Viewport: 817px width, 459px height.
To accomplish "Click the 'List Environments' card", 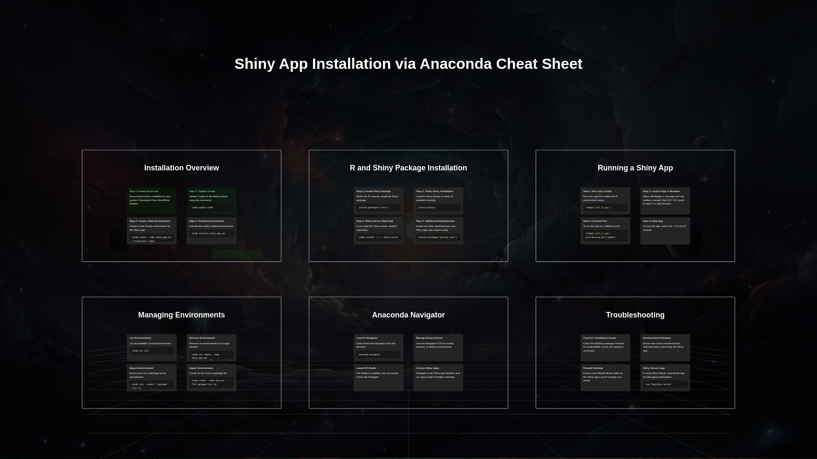I will [x=151, y=347].
